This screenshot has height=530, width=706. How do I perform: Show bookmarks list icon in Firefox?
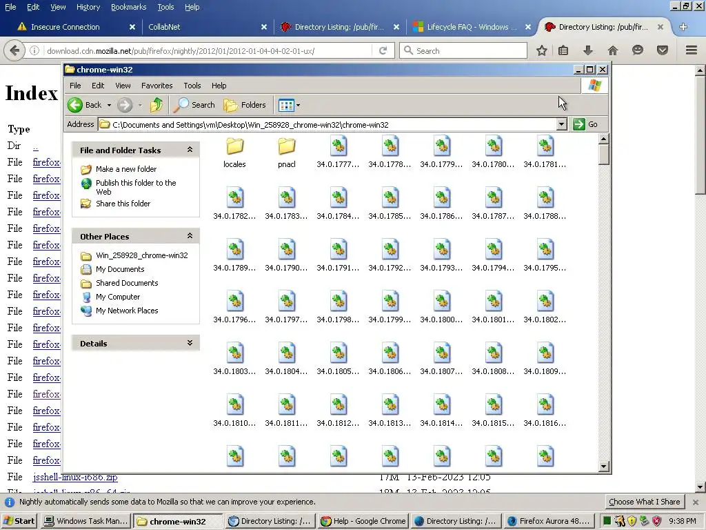click(x=563, y=50)
